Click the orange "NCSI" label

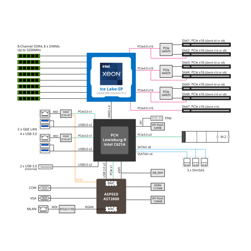[x=79, y=180]
